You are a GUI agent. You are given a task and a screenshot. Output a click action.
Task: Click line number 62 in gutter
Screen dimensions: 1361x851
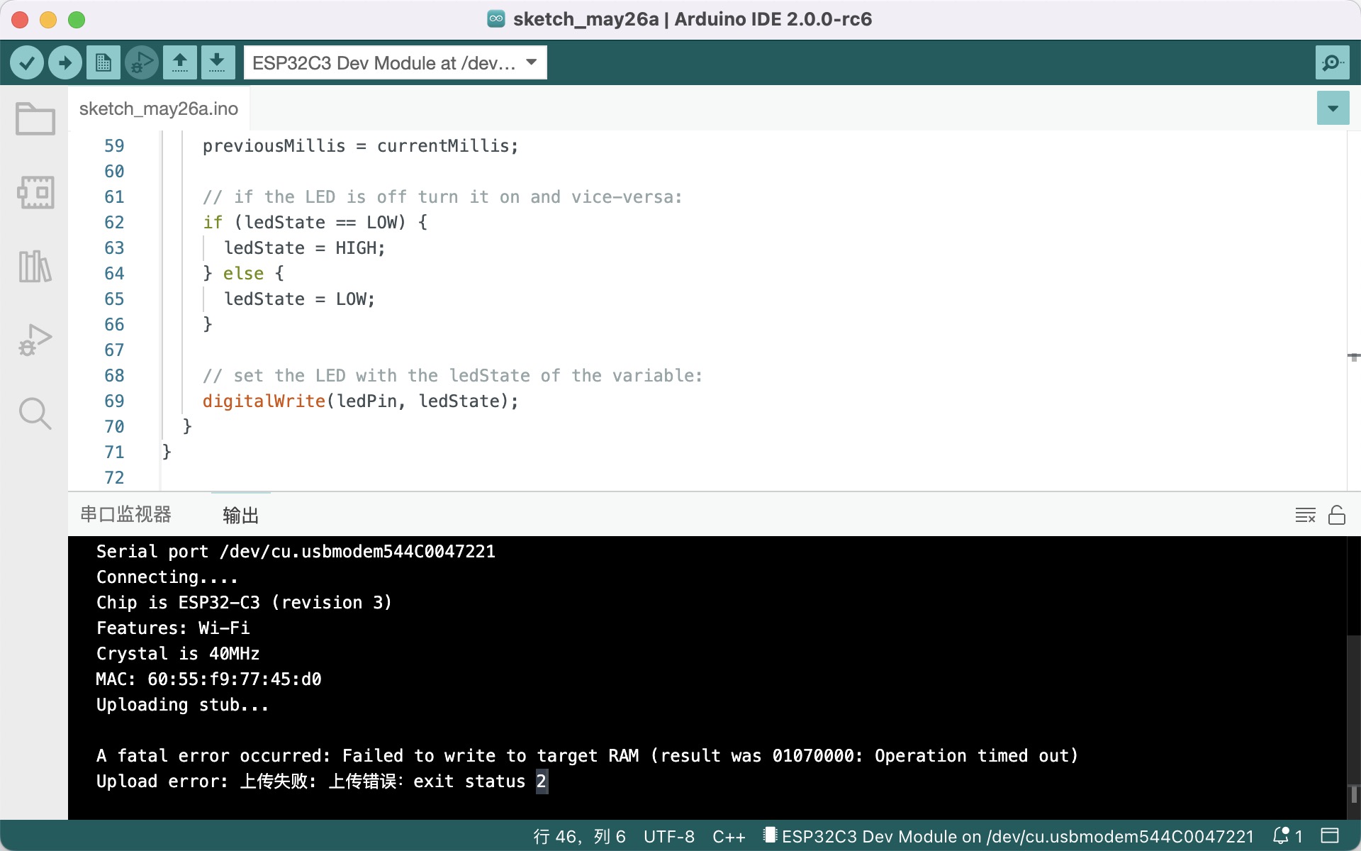click(114, 223)
